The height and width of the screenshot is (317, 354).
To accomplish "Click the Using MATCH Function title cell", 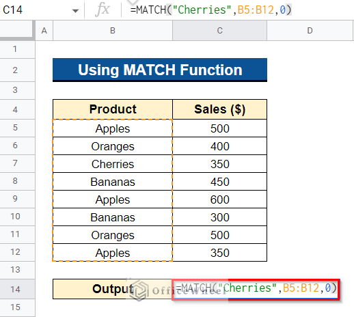I will 160,70.
